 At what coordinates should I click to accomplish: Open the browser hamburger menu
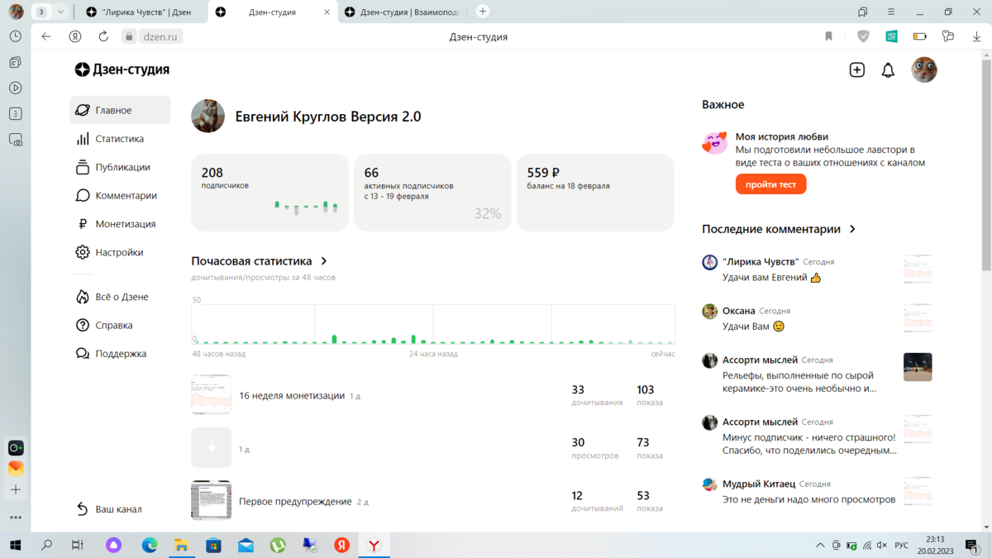(890, 12)
